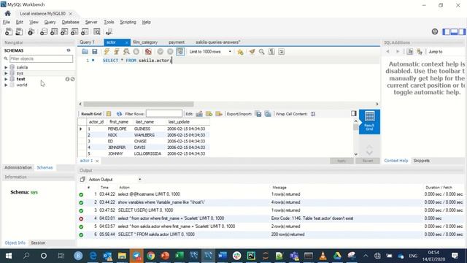
Task: Click the Revert button
Action: tap(368, 161)
